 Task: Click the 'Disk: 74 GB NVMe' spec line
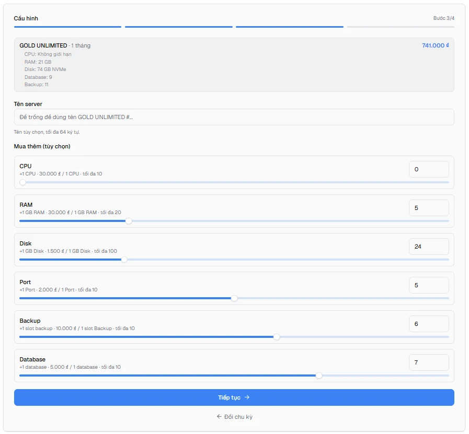(45, 69)
